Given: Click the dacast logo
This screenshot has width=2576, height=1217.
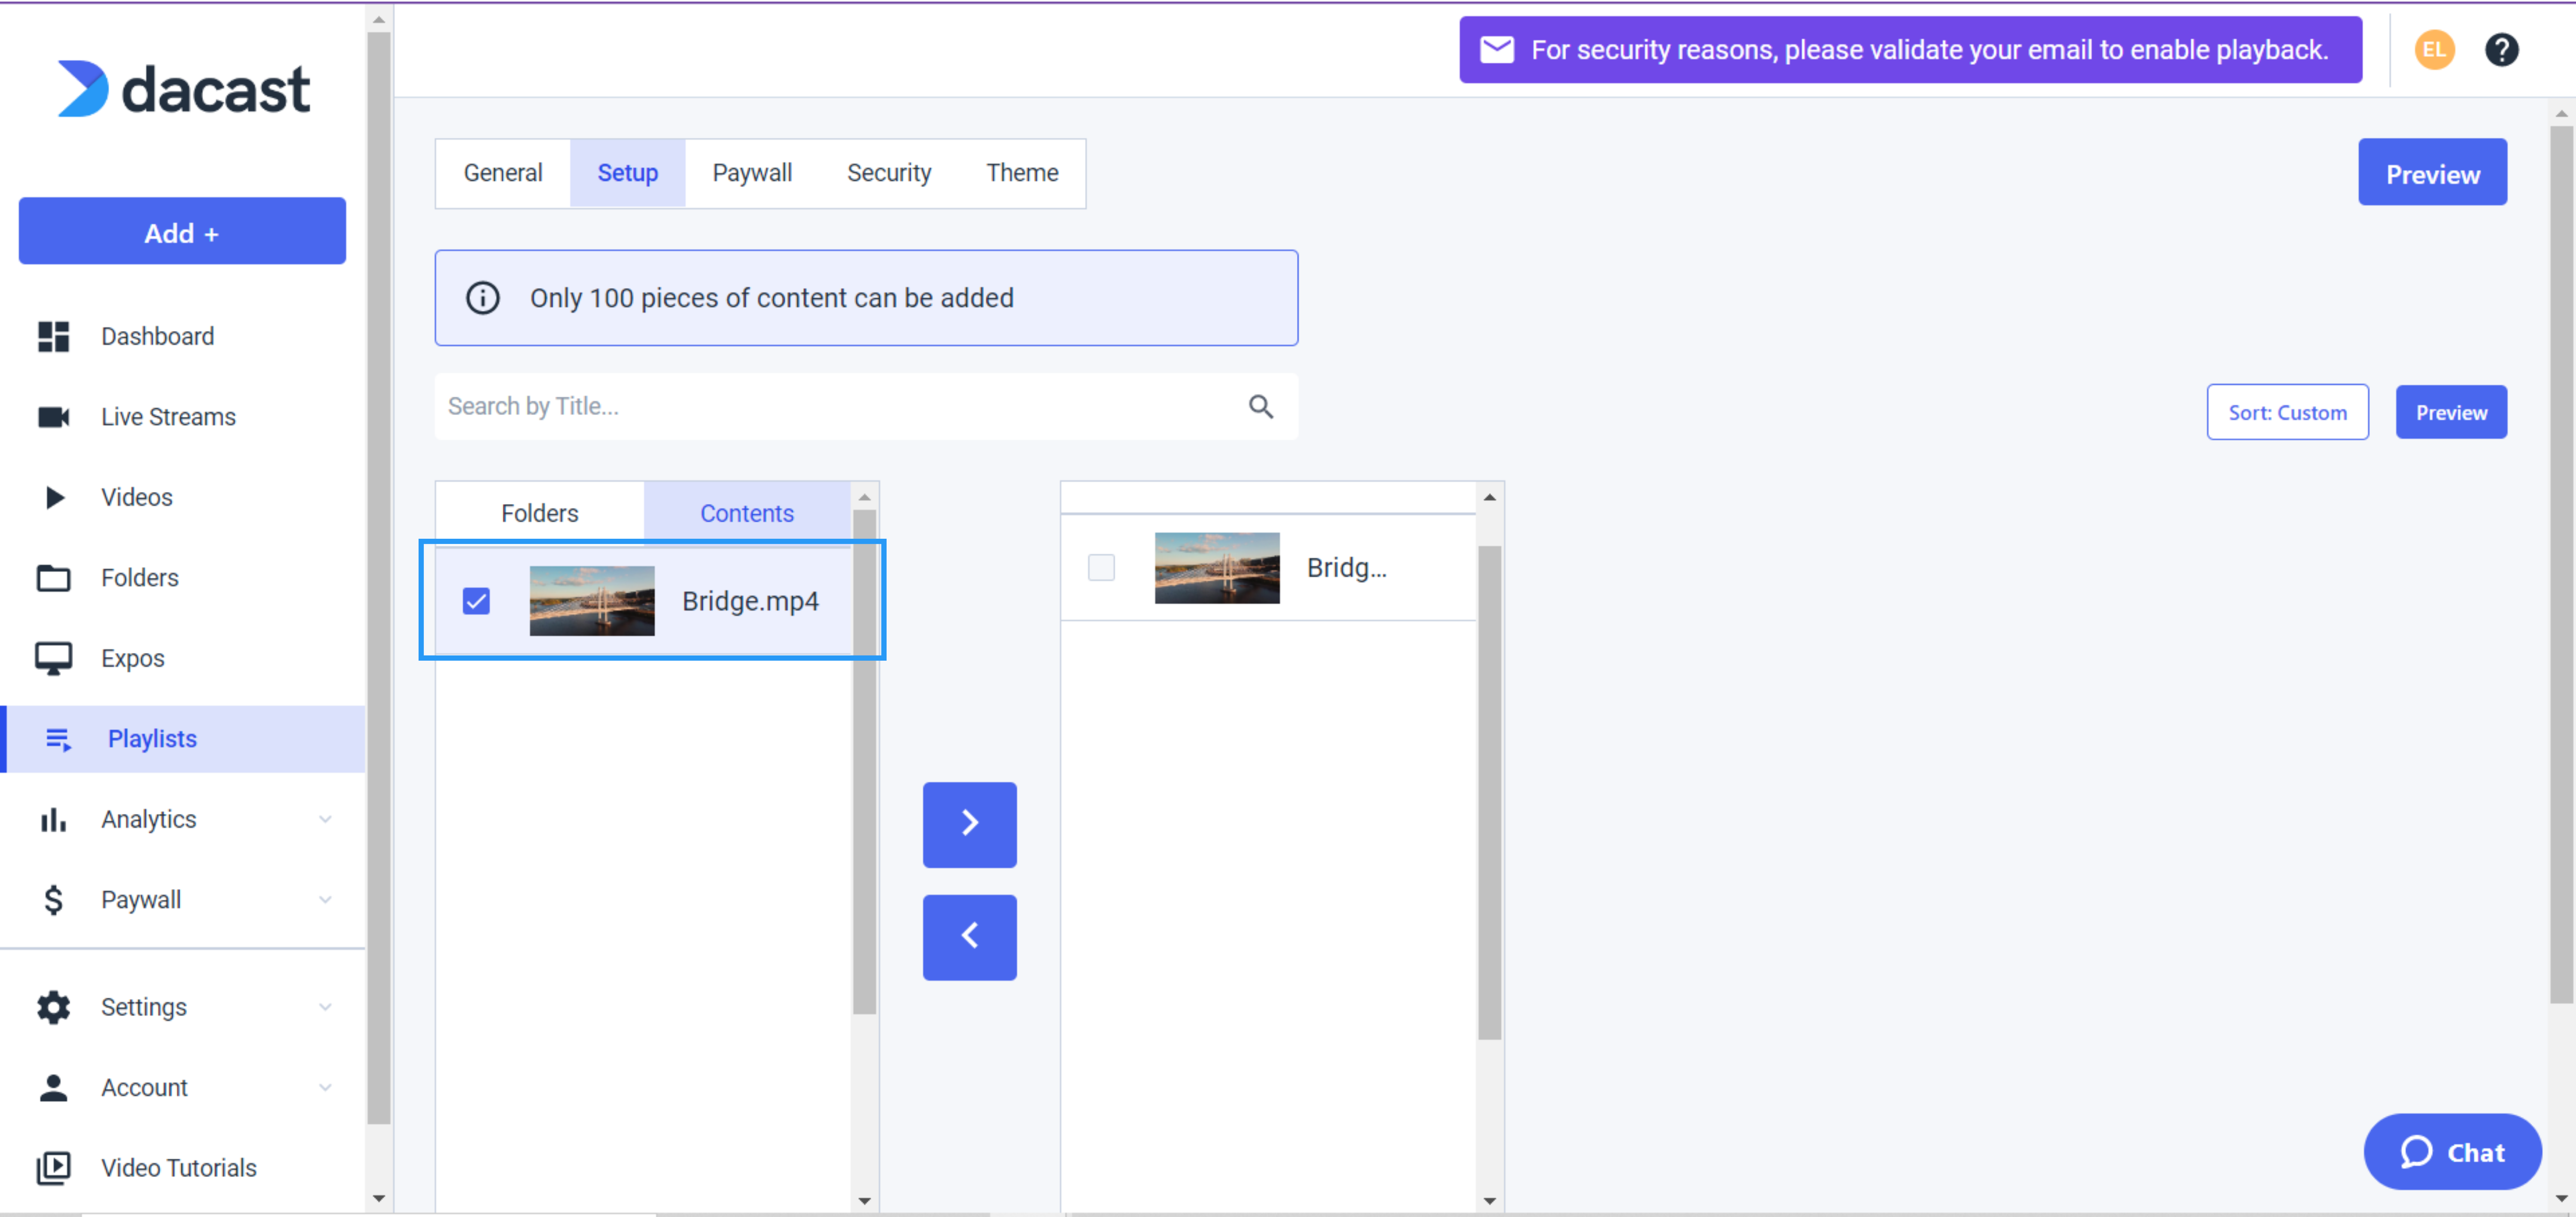Looking at the screenshot, I should pos(184,89).
